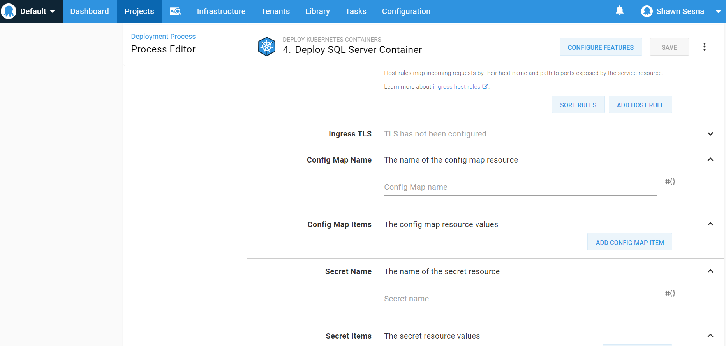Collapse the Secret Name section
726x346 pixels.
(710, 271)
